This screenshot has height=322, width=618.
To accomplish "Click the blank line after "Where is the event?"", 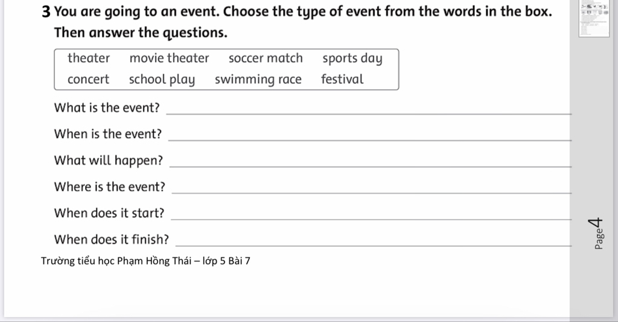I will [372, 192].
